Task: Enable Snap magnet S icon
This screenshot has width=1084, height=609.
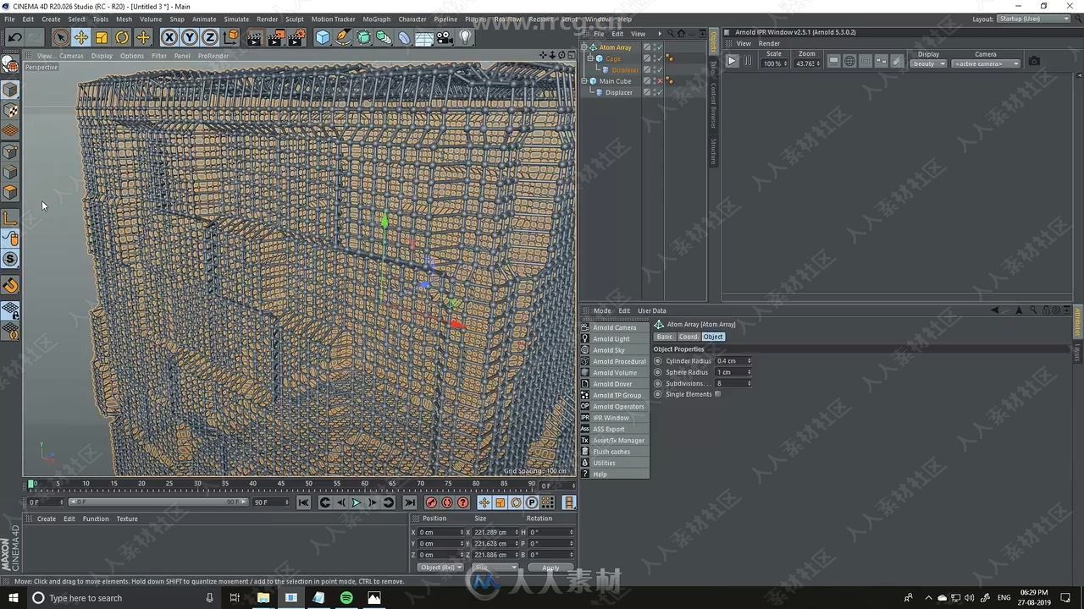Action: point(10,259)
